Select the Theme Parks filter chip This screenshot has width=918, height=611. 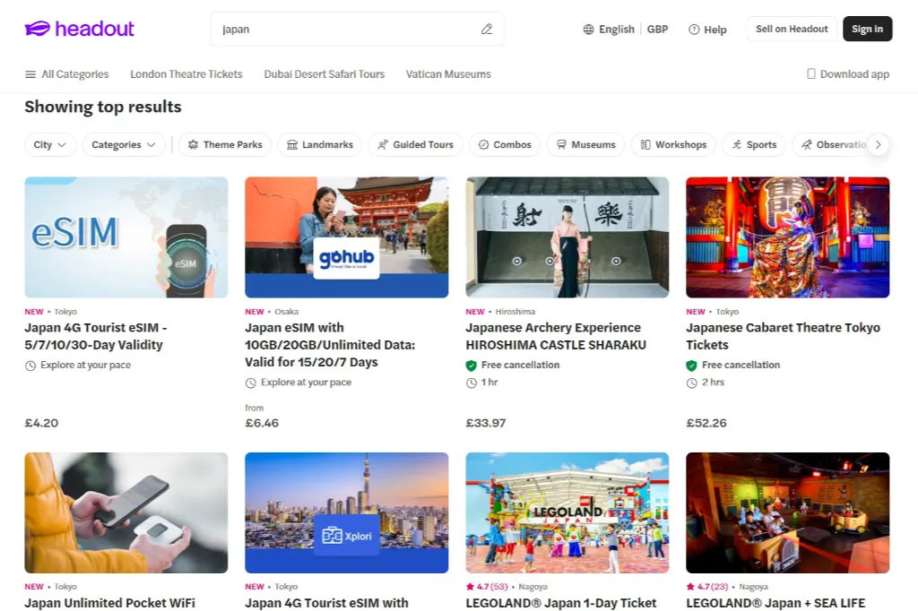225,144
